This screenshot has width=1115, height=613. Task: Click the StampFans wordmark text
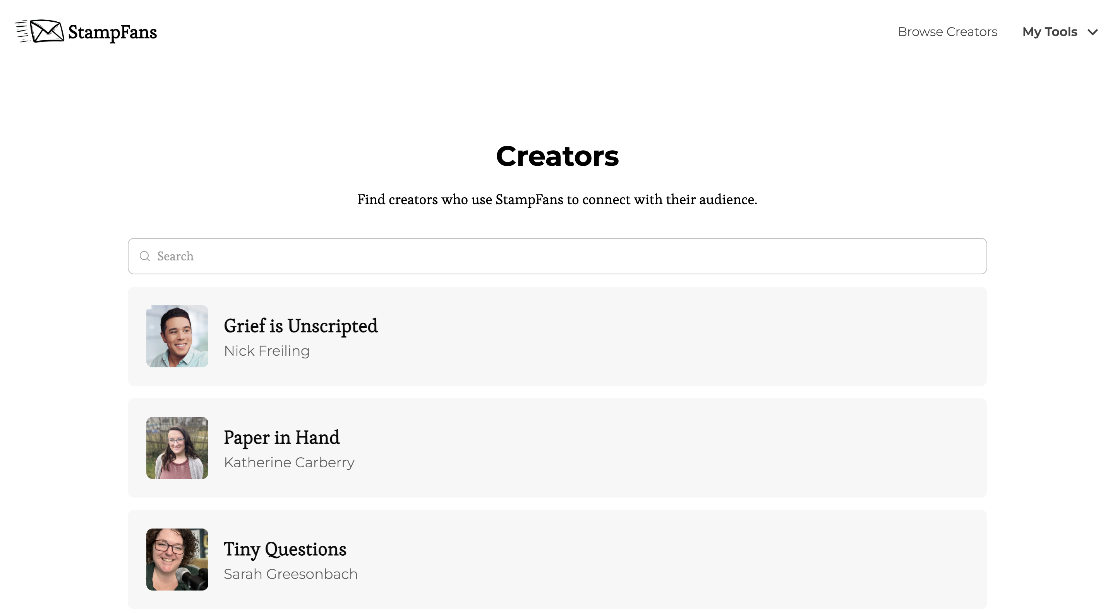[x=113, y=32]
